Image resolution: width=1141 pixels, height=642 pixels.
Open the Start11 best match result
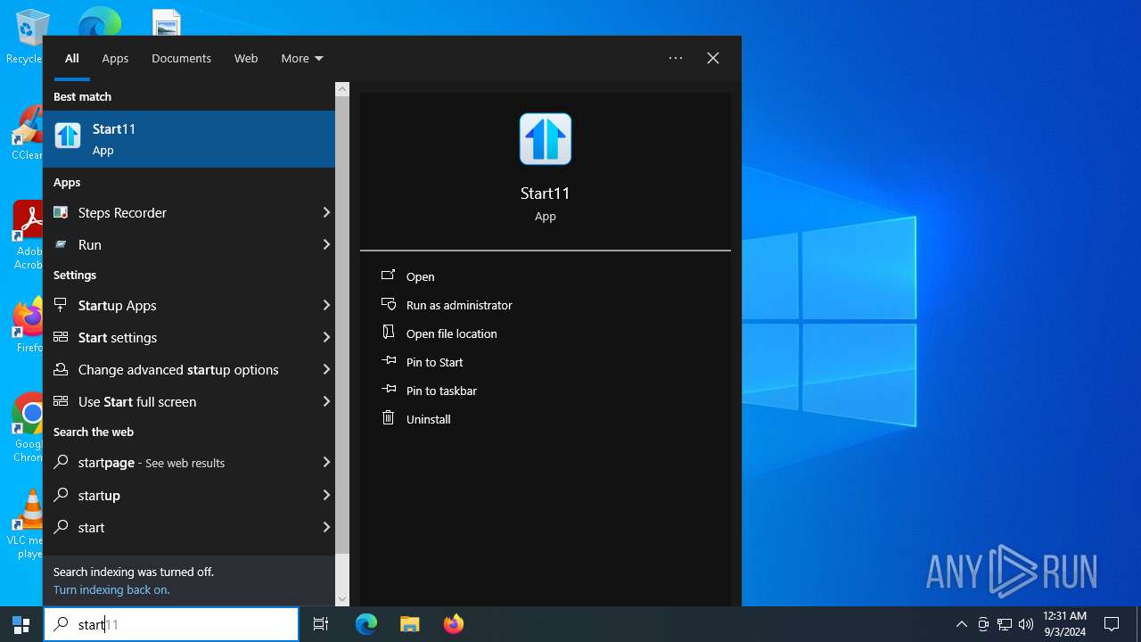click(x=189, y=139)
